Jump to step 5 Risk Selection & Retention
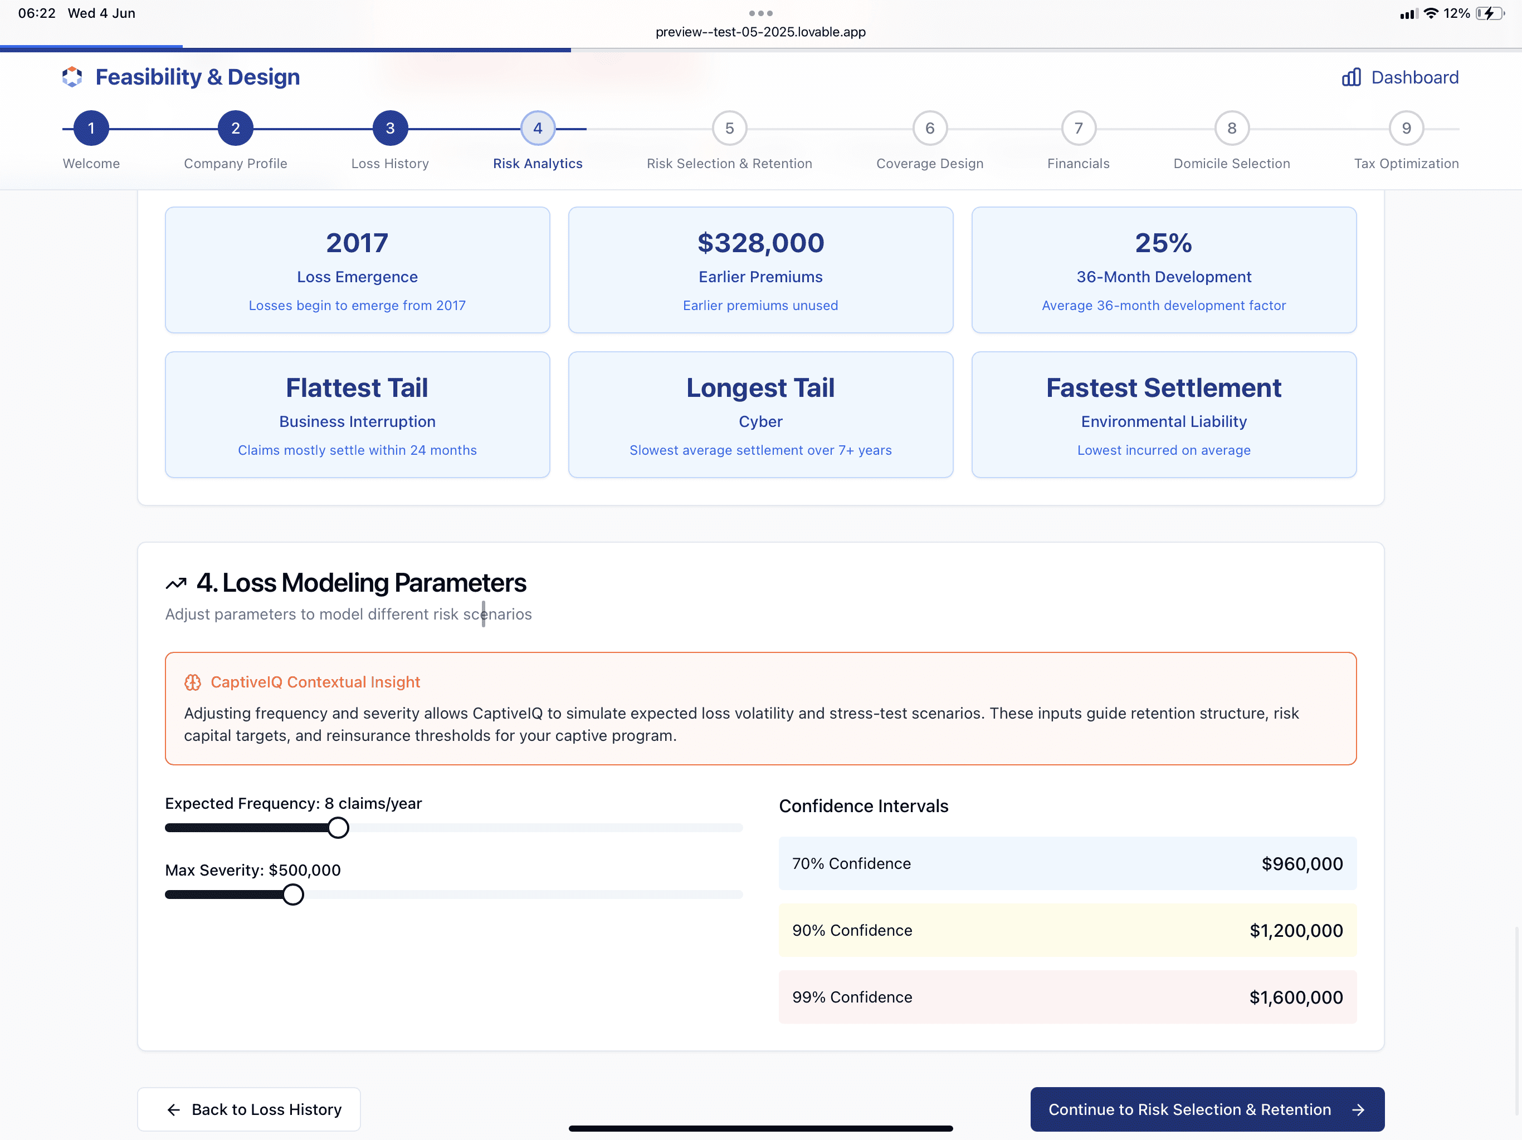 tap(729, 129)
